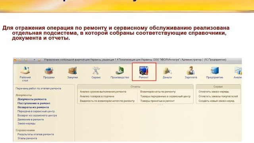254x143 pixels.
Task: Open Заказ-наряды in navigation panel
Action: click(27, 124)
